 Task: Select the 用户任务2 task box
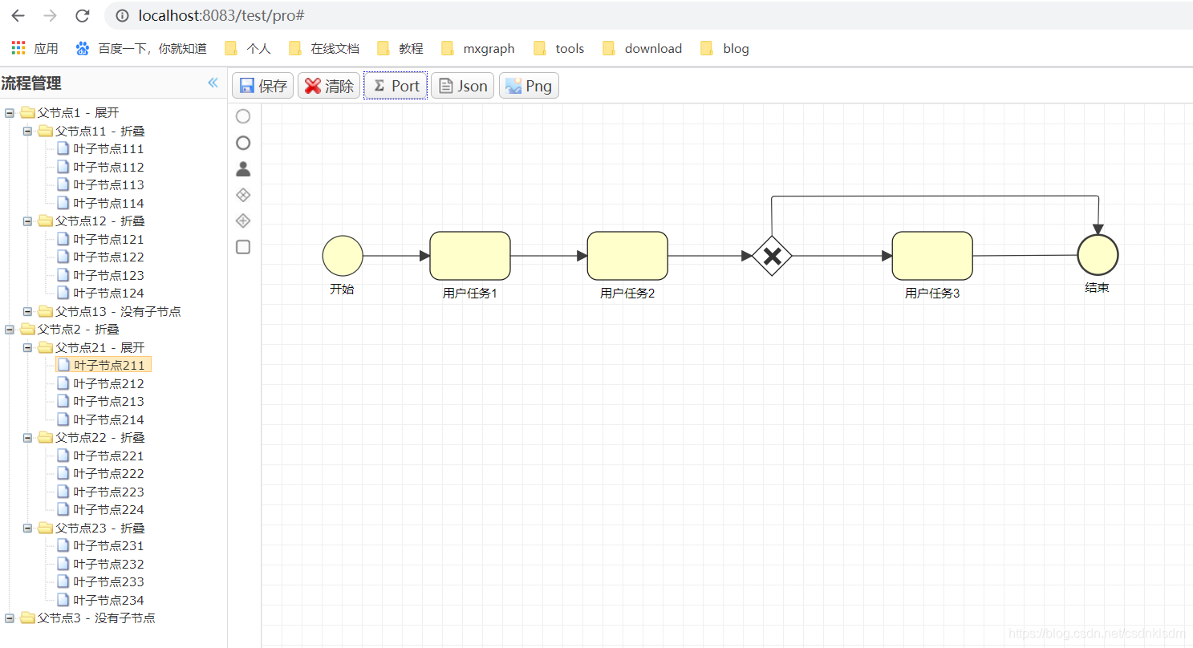627,256
